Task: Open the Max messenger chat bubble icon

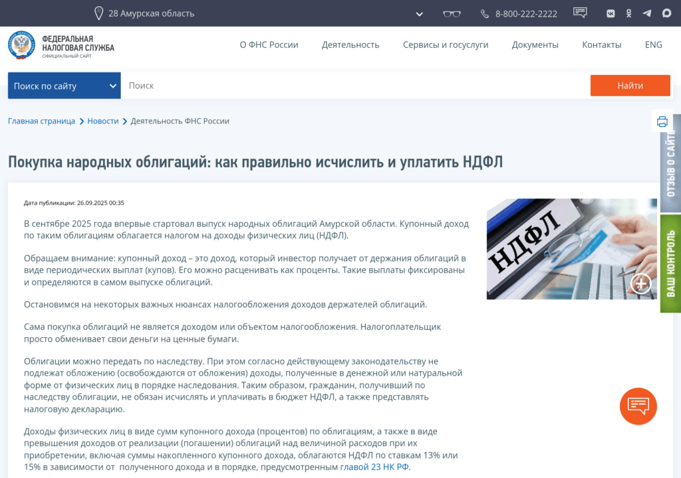Action: [666, 13]
